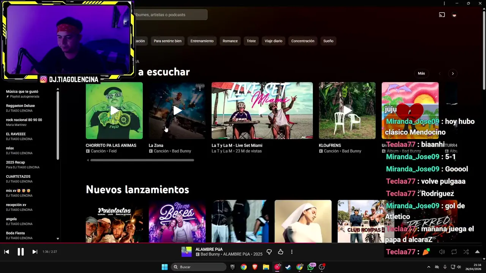Screen dimensions: 486x273
Task: Open Bad Bunny link under KLOuFRENS
Action: pyautogui.click(x=352, y=151)
